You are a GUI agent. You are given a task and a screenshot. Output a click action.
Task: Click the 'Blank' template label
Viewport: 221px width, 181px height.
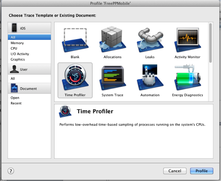(x=75, y=57)
